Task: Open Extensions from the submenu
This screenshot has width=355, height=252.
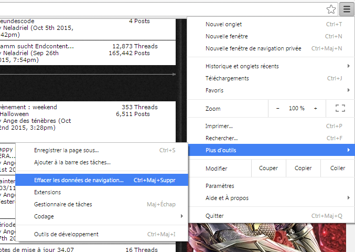Action: pyautogui.click(x=48, y=192)
